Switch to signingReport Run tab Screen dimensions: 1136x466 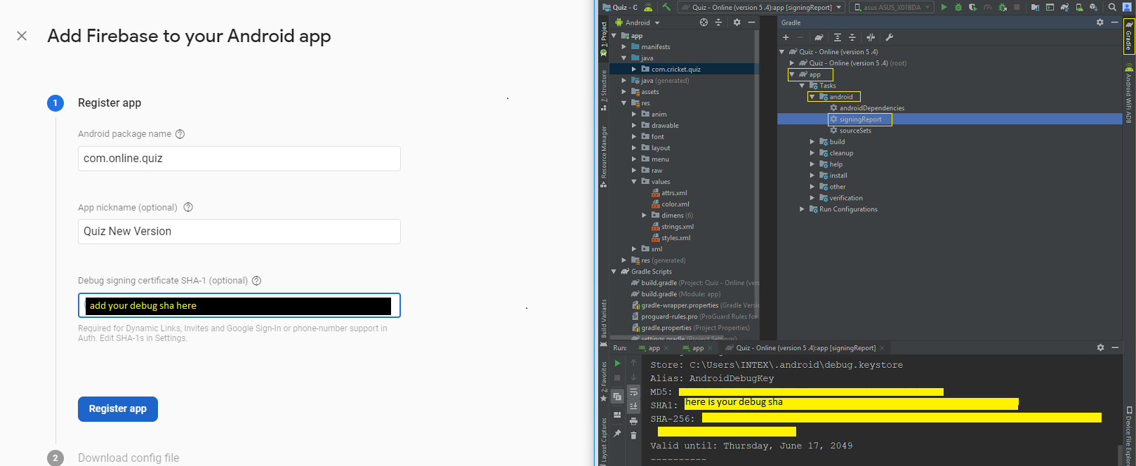(x=805, y=348)
